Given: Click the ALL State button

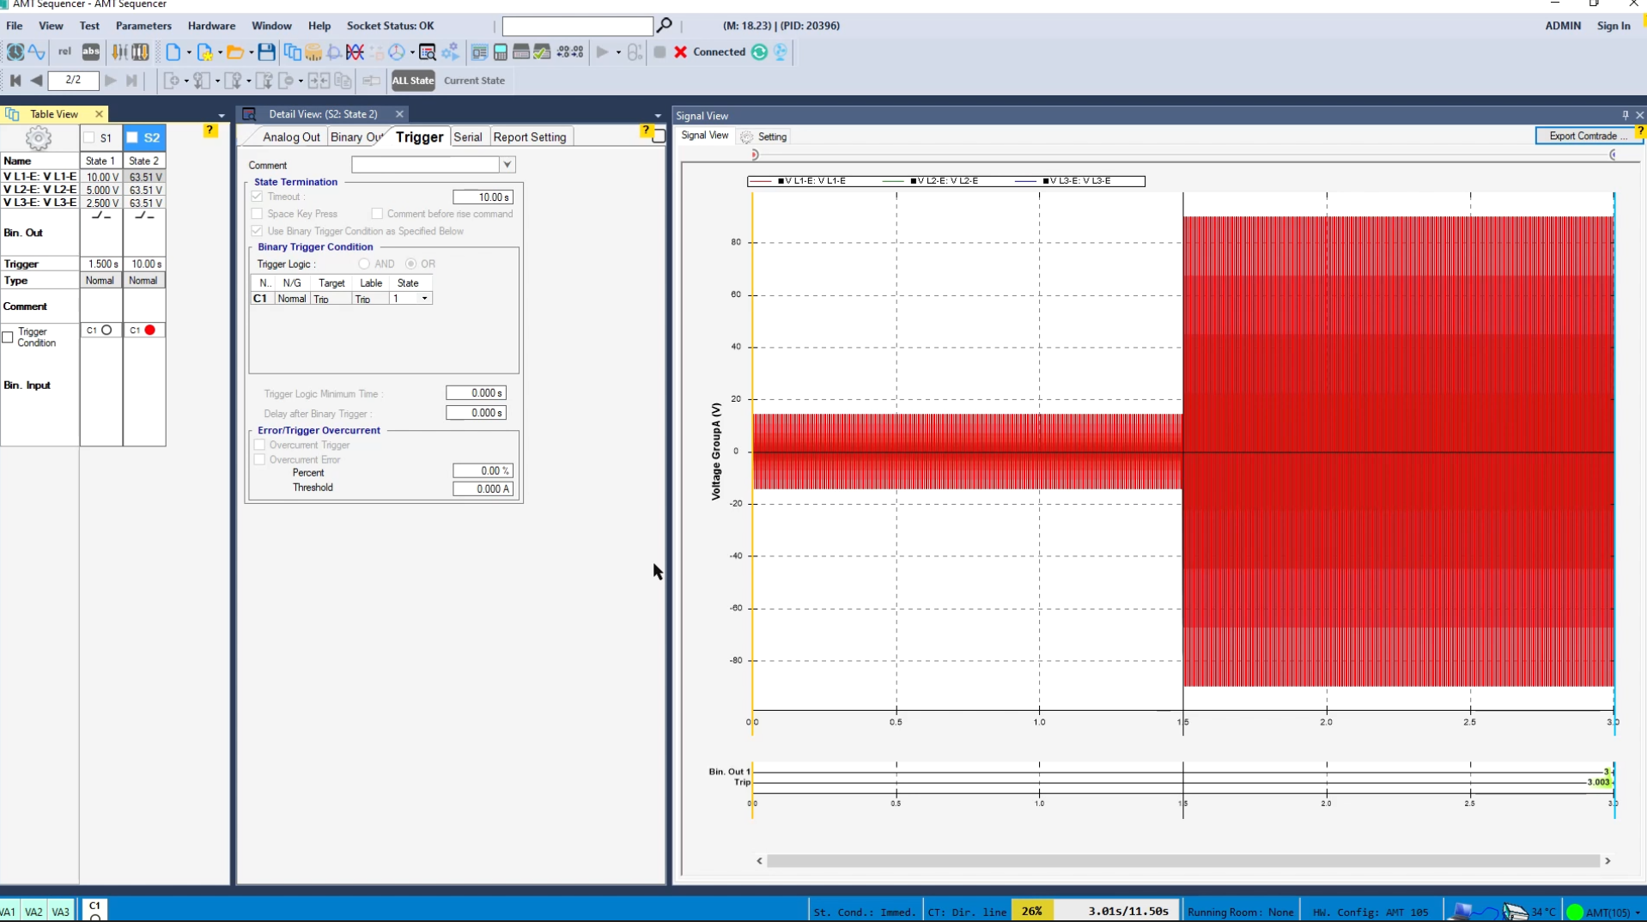Looking at the screenshot, I should tap(413, 81).
